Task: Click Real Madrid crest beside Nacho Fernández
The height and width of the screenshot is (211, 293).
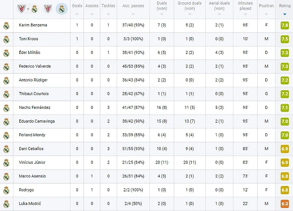Action: point(6,108)
